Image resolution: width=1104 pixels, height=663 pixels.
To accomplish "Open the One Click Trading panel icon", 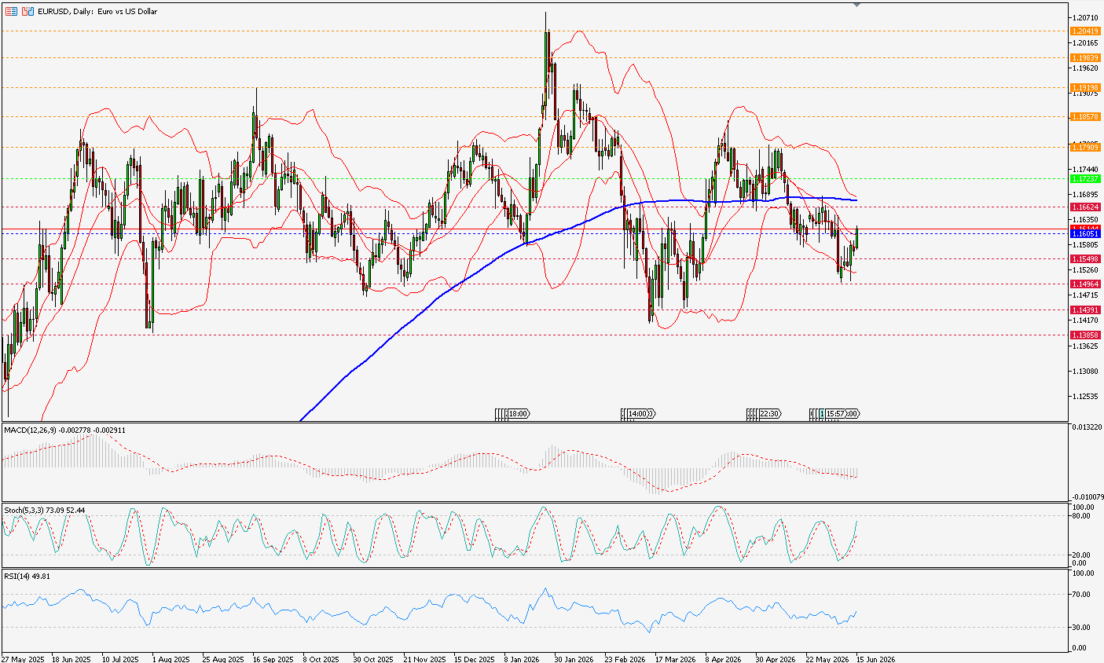I will (12, 12).
